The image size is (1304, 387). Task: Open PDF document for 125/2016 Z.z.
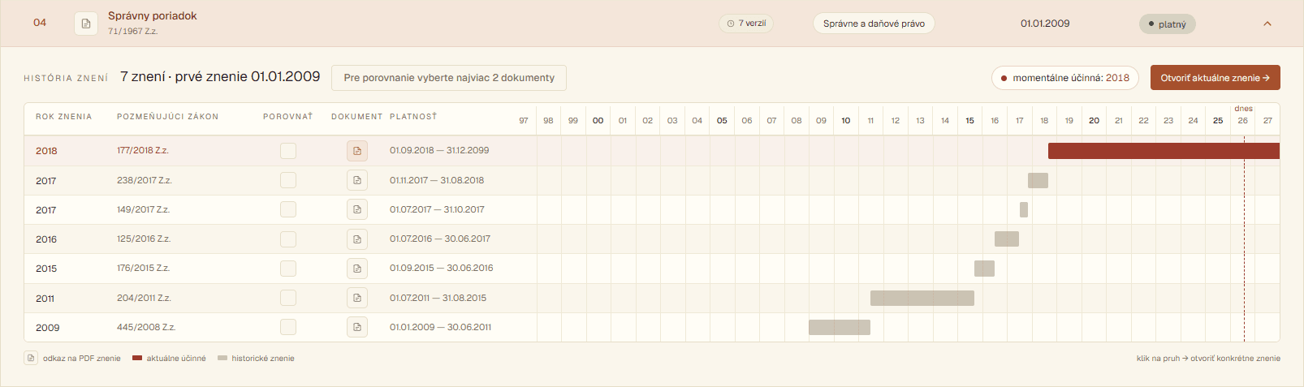[357, 239]
